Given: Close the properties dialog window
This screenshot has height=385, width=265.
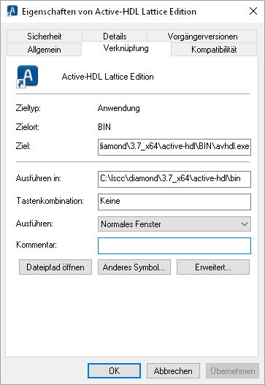Looking at the screenshot, I should (253, 11).
